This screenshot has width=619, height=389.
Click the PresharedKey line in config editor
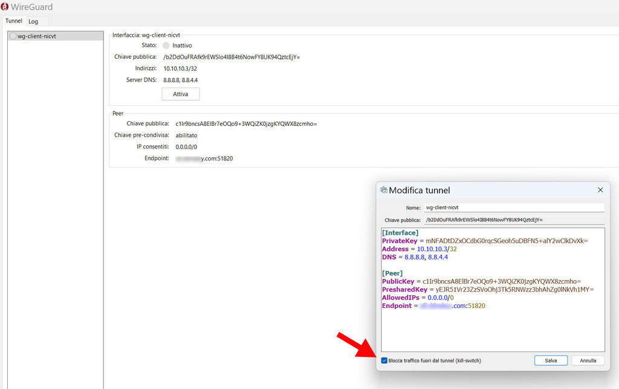[x=488, y=289]
